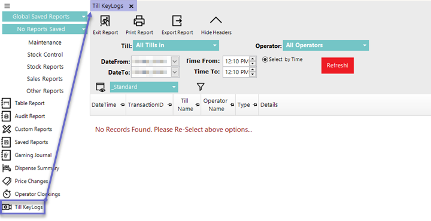The image size is (431, 221).
Task: Open the Stock Control menu
Action: tap(45, 54)
